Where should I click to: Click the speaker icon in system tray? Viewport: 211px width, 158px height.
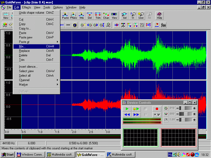pos(179,155)
